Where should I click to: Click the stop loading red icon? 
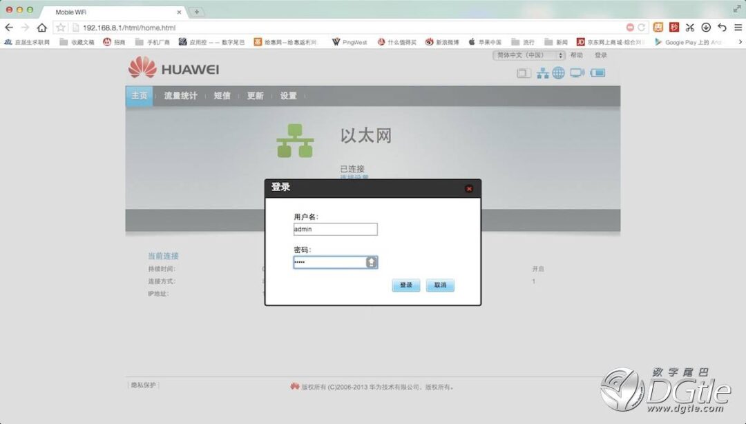630,28
